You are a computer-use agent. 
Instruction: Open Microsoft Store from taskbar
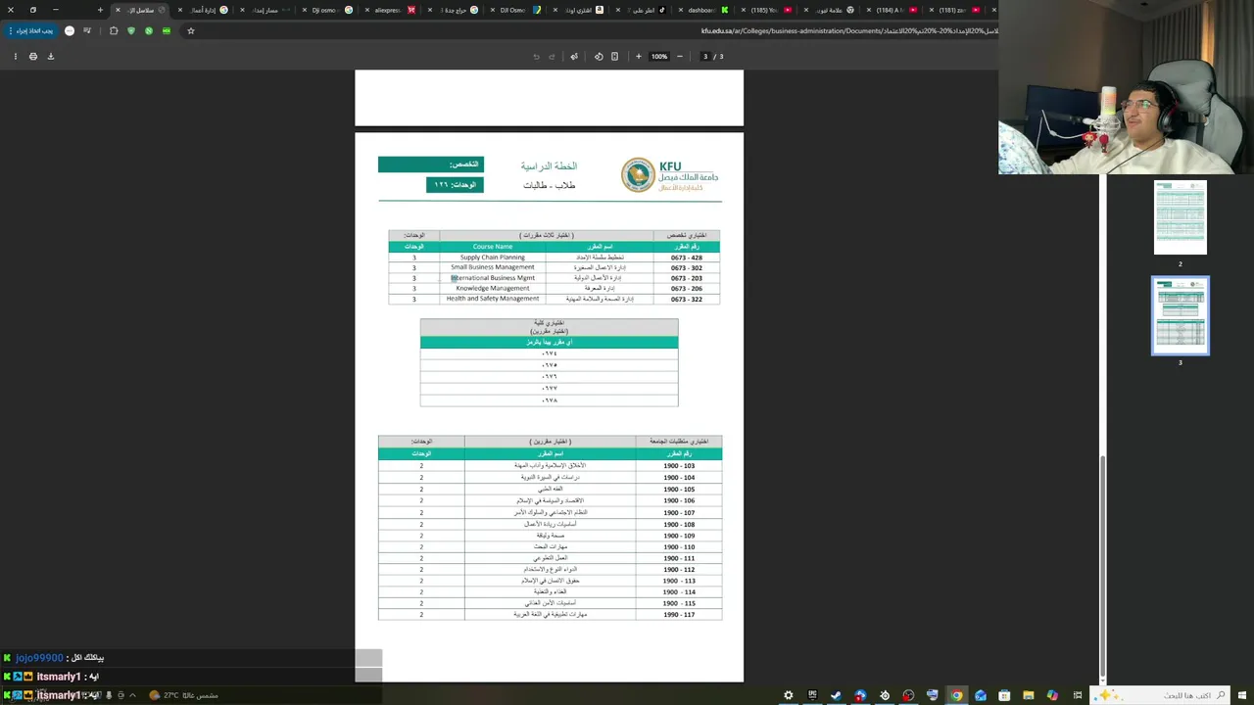pyautogui.click(x=1004, y=695)
